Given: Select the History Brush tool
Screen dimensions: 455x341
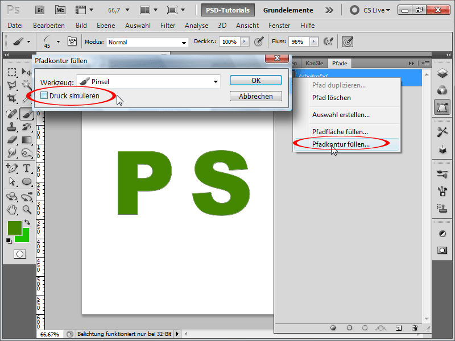Looking at the screenshot, I should click(x=27, y=127).
